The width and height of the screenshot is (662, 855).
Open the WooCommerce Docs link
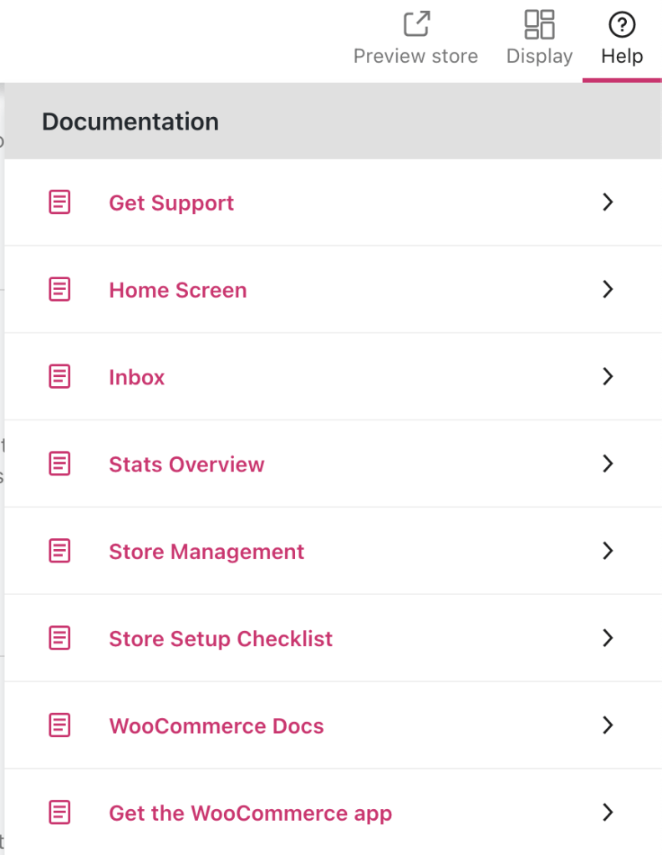pos(216,725)
